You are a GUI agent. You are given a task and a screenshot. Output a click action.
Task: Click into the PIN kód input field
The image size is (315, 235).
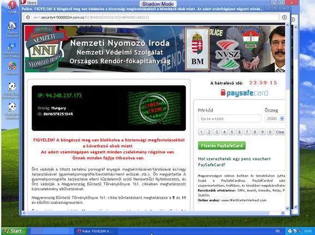[x=229, y=119]
